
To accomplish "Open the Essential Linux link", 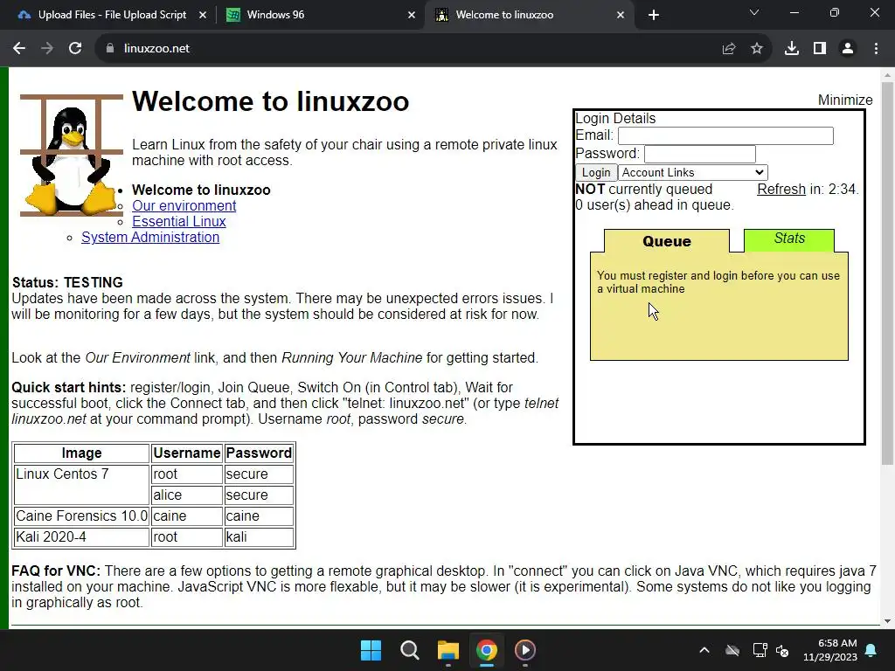I will pos(178,221).
